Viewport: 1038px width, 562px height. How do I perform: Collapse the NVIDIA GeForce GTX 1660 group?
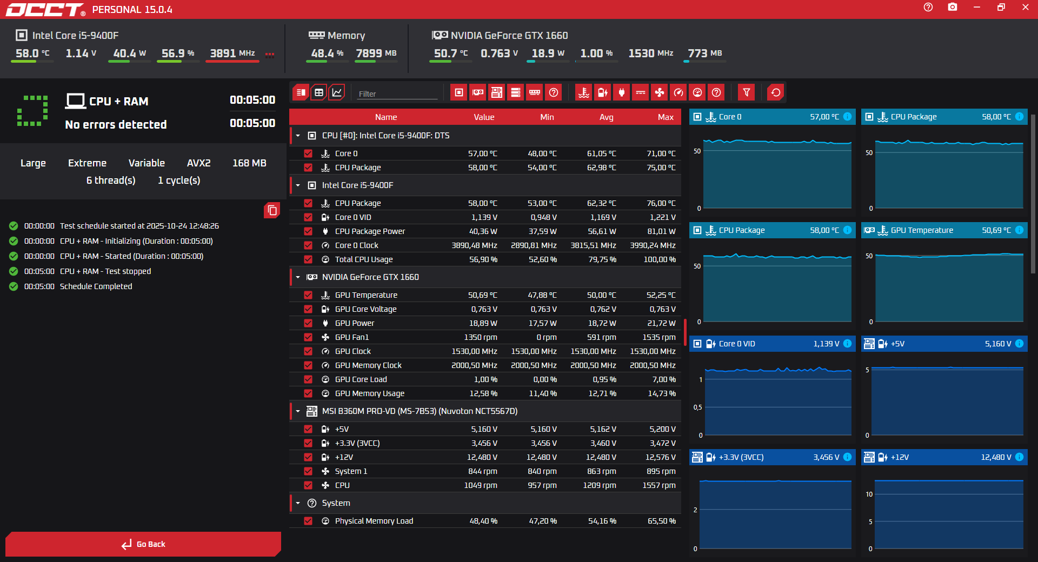click(x=298, y=277)
